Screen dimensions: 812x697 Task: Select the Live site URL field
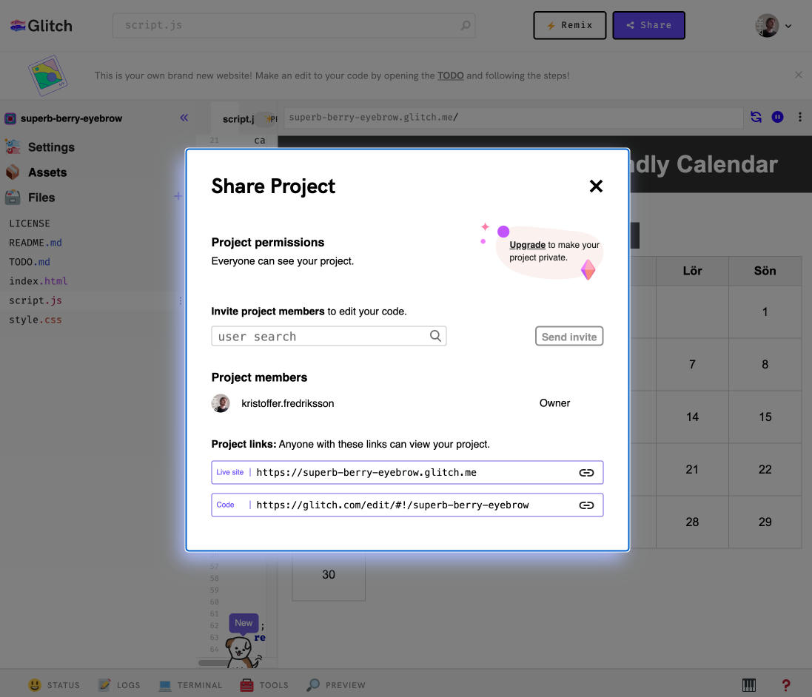pyautogui.click(x=407, y=472)
